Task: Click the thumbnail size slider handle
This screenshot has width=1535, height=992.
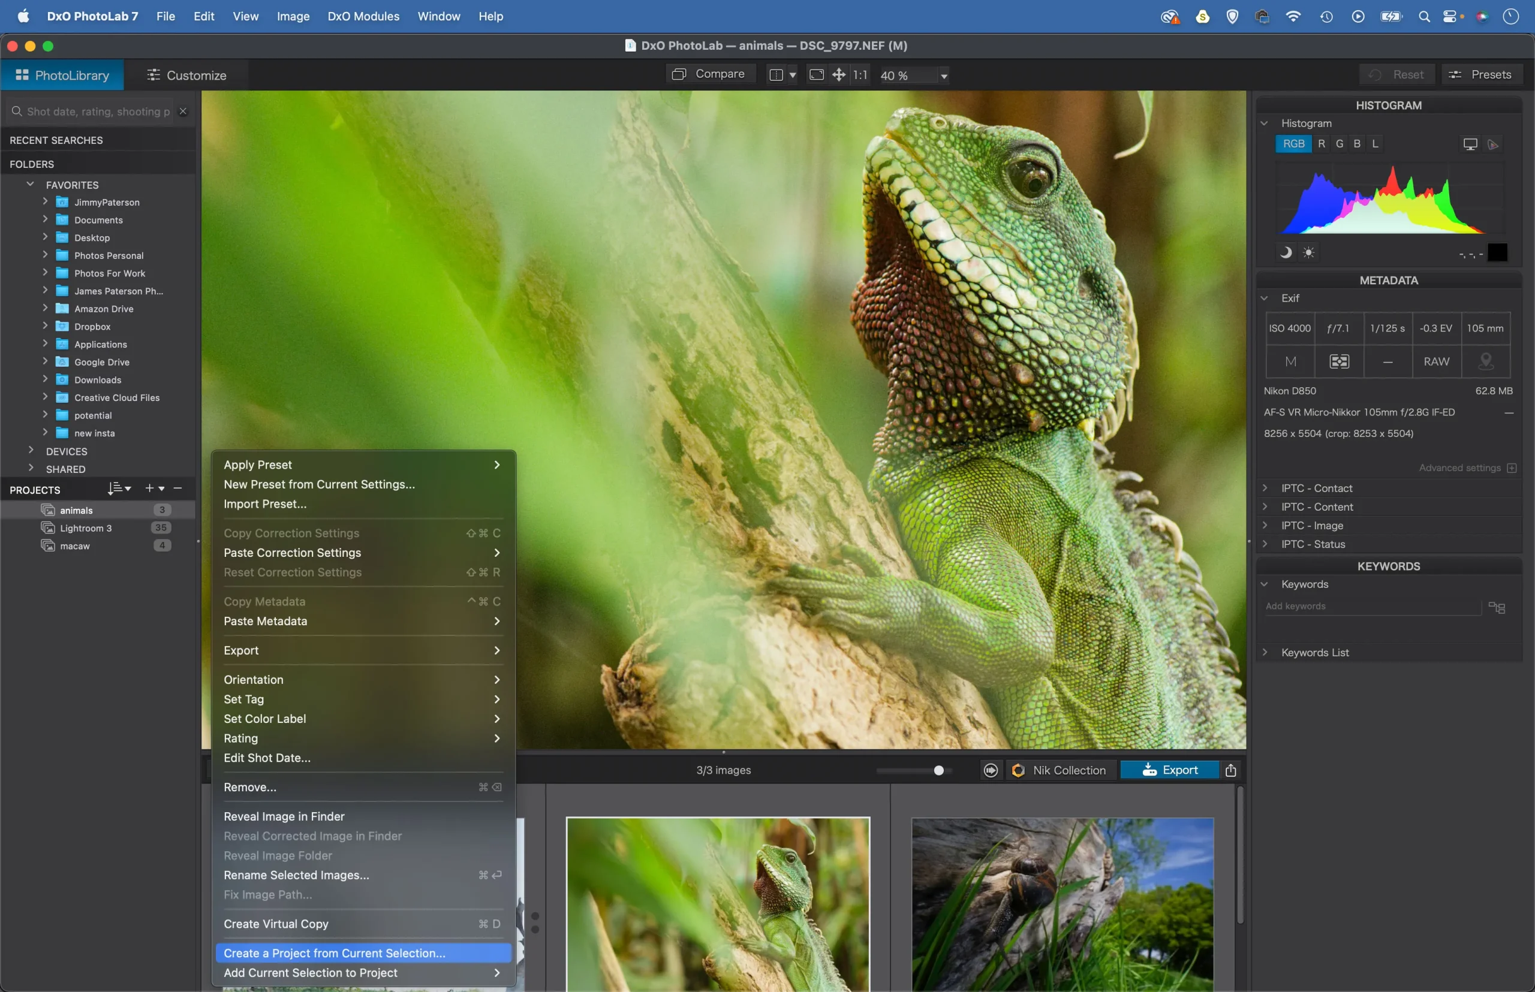Action: (x=939, y=770)
